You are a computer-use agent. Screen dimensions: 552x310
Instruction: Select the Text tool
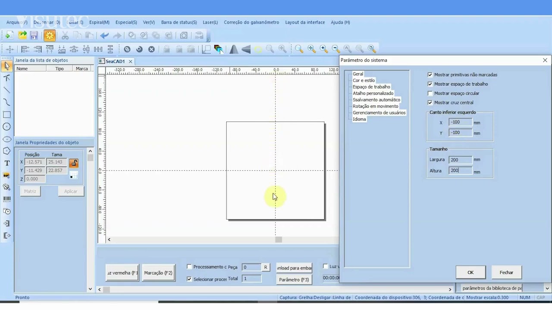6,163
